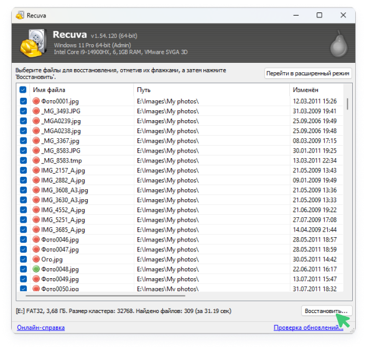The height and width of the screenshot is (351, 367).
Task: Select file name IMG_3608_A3.jpg
Action: click(65, 190)
